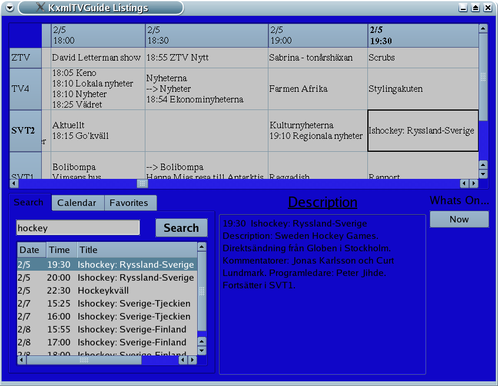Click the results list horizontal scrollbar handle
The height and width of the screenshot is (386, 498).
[84, 360]
